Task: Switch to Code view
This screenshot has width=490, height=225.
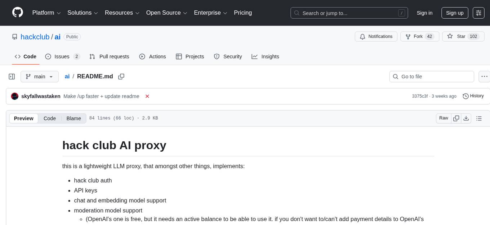Action: click(50, 118)
